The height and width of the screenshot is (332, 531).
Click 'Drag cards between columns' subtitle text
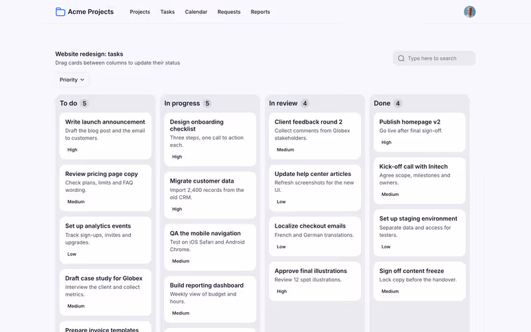pos(117,62)
